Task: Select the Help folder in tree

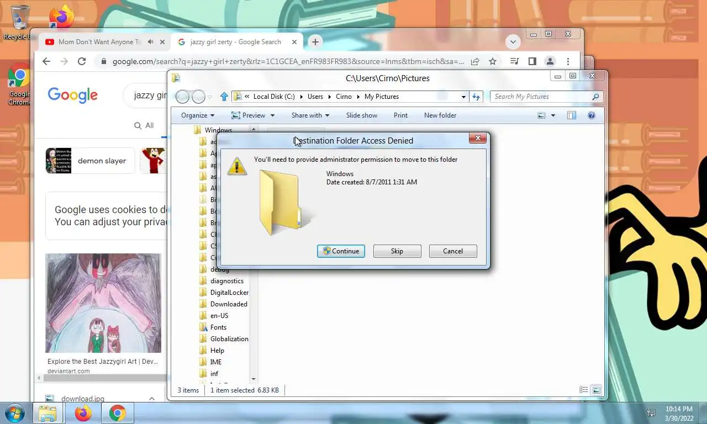Action: pos(217,351)
